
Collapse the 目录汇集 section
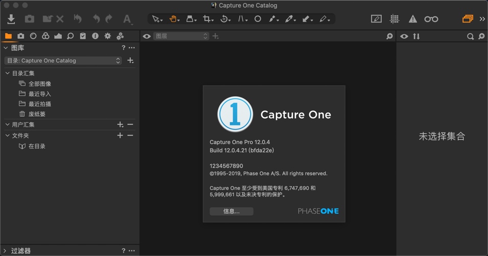point(8,73)
